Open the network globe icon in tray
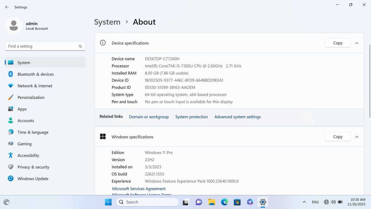 point(326,202)
